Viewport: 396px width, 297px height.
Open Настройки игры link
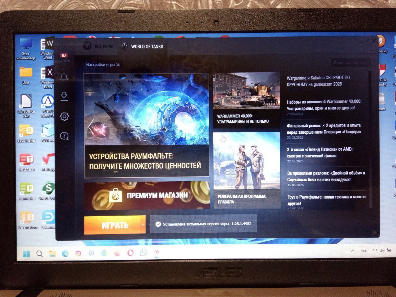click(x=103, y=65)
